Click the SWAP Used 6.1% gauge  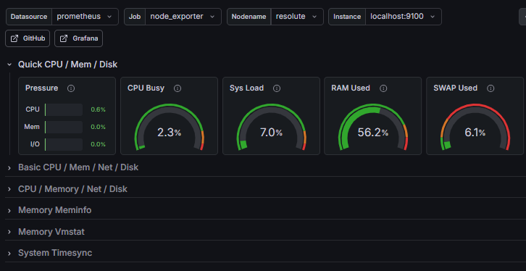coord(475,128)
